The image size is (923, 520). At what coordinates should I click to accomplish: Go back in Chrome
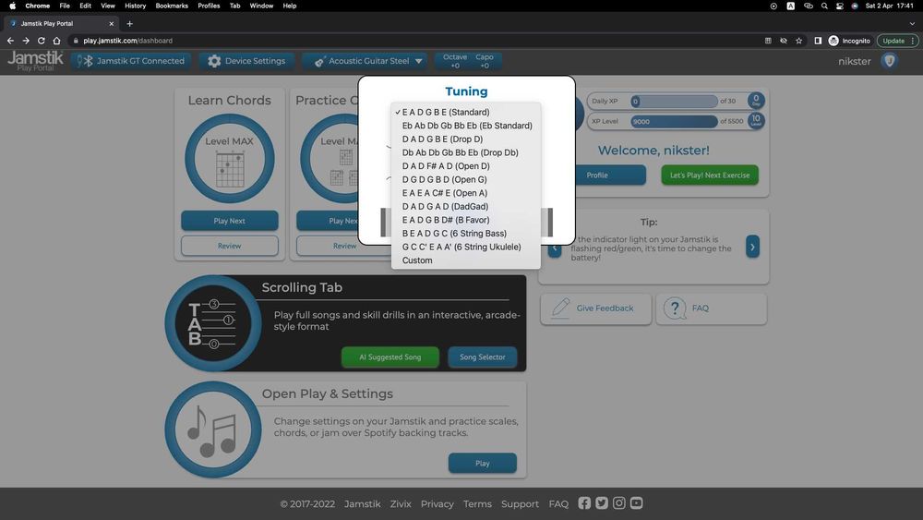pos(10,41)
